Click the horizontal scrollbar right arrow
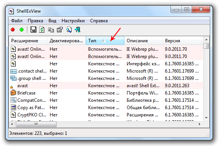 (200, 124)
